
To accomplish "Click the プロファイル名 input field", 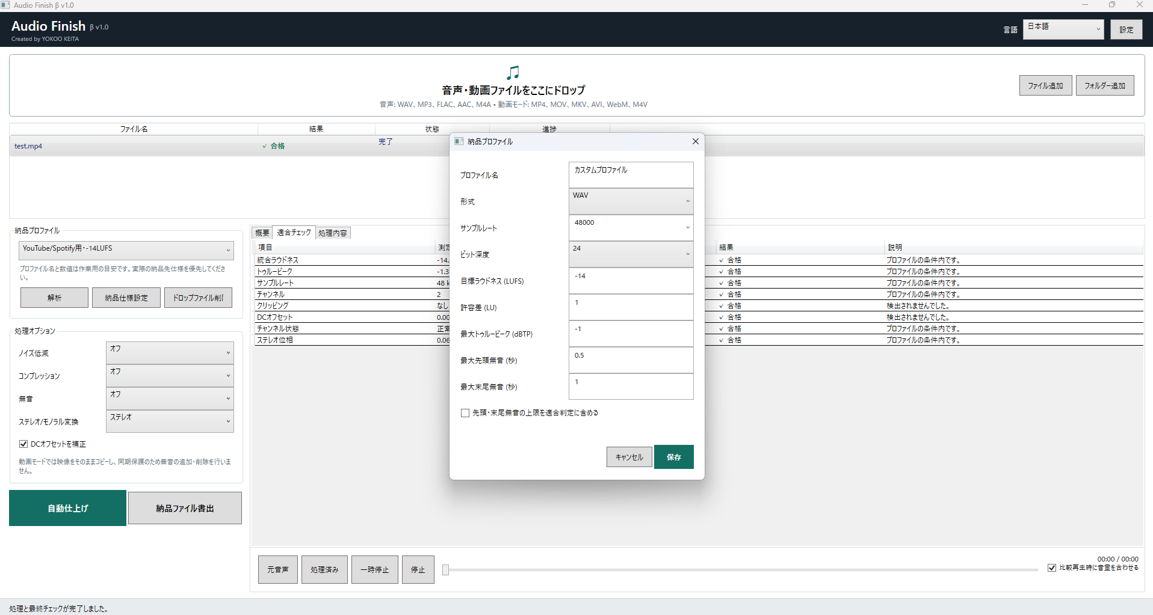I will [631, 175].
